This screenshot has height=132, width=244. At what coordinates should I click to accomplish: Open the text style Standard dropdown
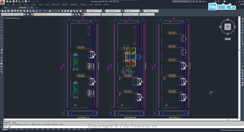point(94,11)
